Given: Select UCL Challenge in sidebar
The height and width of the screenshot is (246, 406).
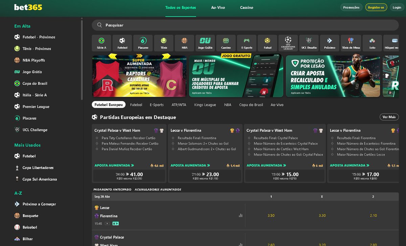Looking at the screenshot, I should [35, 130].
